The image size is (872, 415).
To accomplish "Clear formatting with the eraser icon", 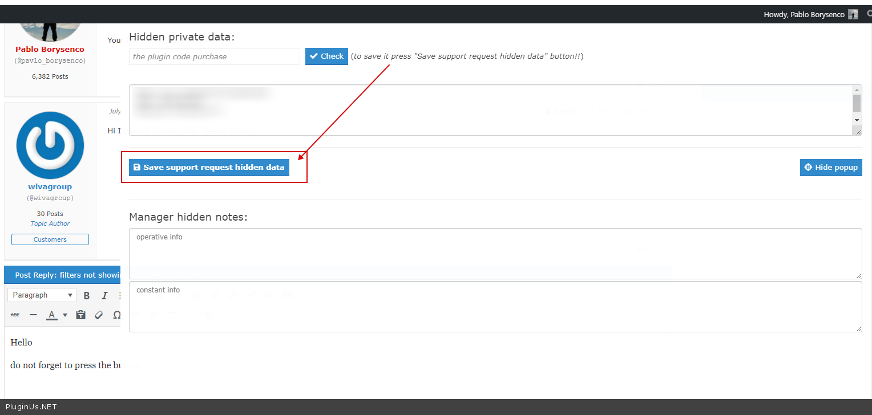I will coord(99,315).
